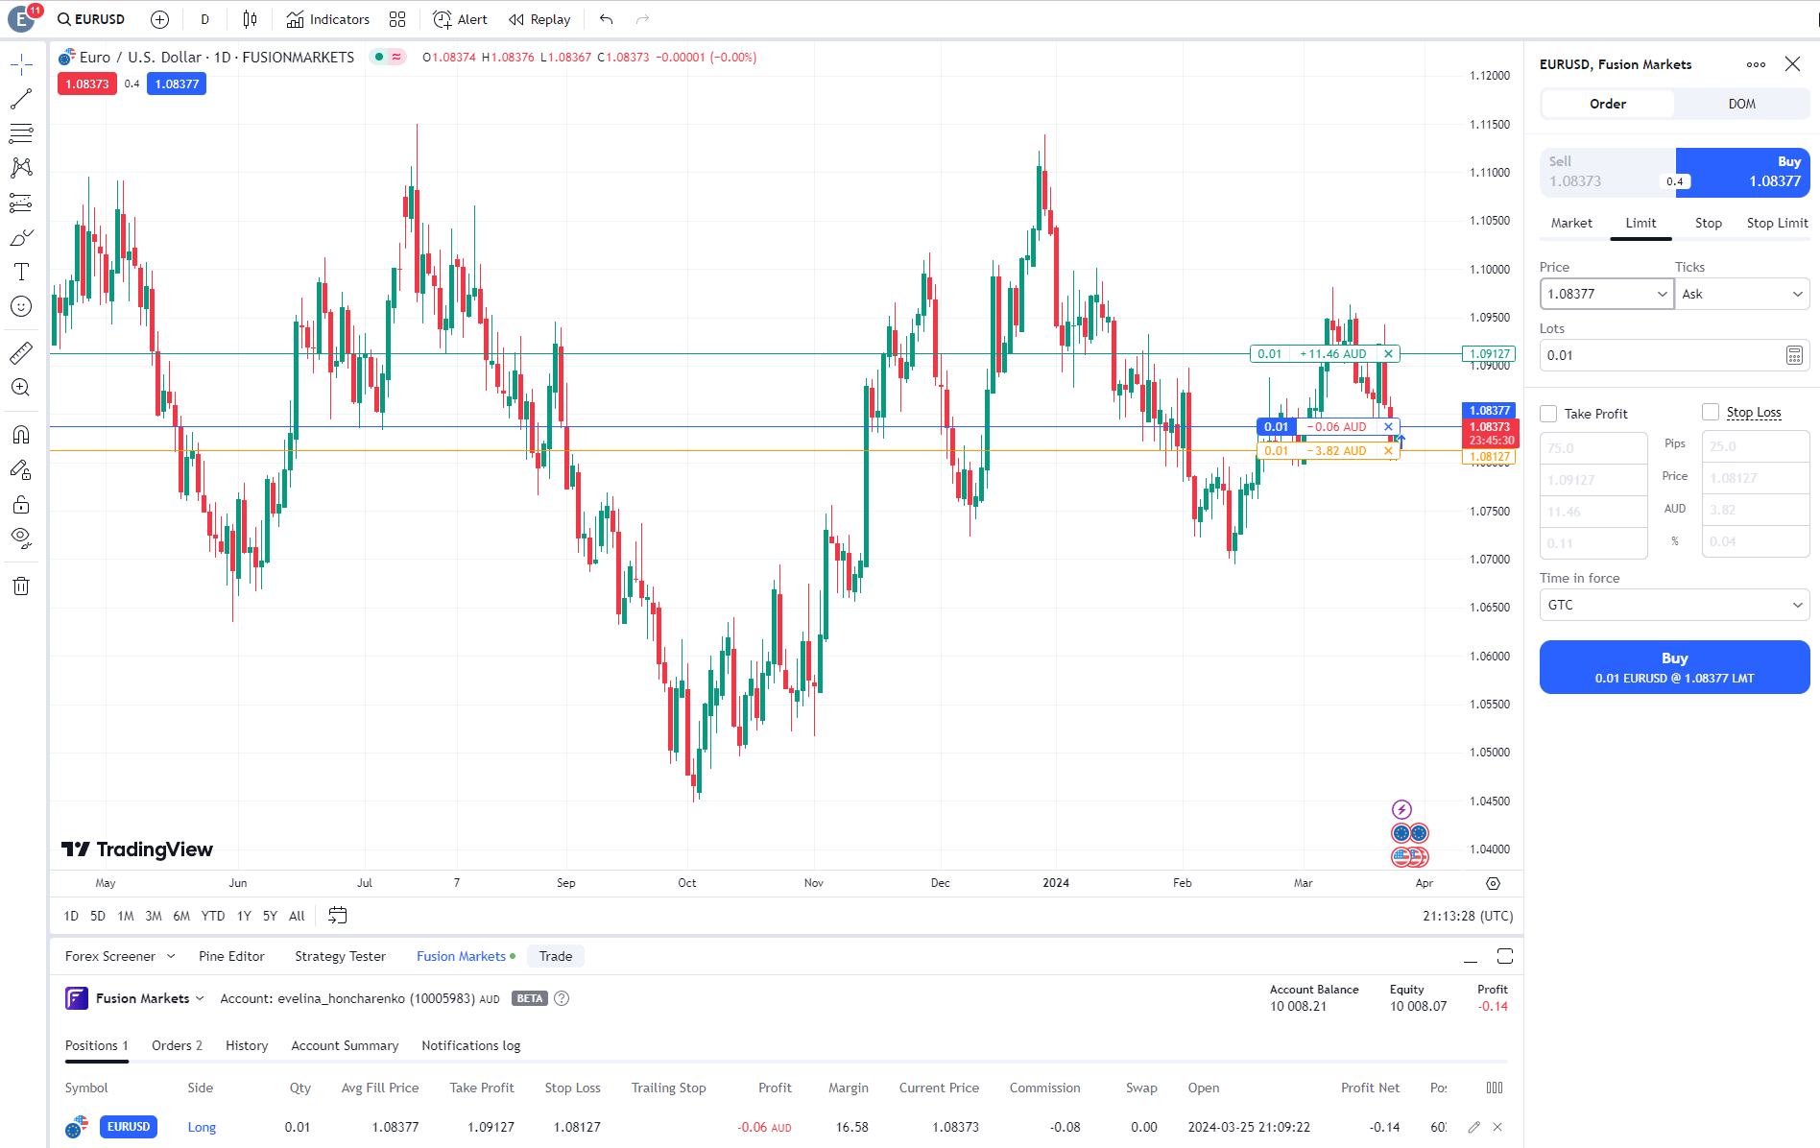Click Buy 0.01 EURUSD limit order button
Screen dimensions: 1820x1148
pos(1674,667)
